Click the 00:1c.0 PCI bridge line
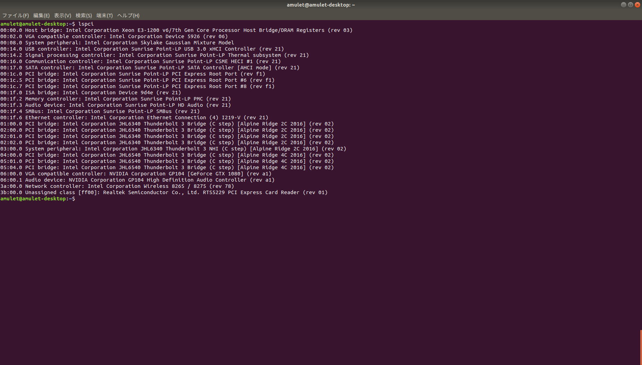The image size is (642, 365). (133, 74)
